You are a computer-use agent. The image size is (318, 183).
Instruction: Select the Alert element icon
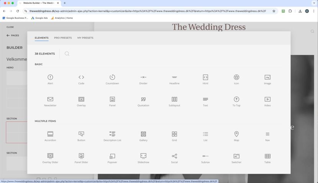(50, 78)
